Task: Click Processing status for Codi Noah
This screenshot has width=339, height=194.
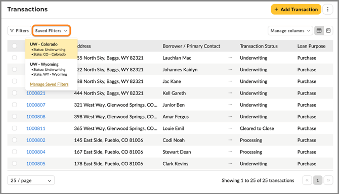Action: click(251, 140)
